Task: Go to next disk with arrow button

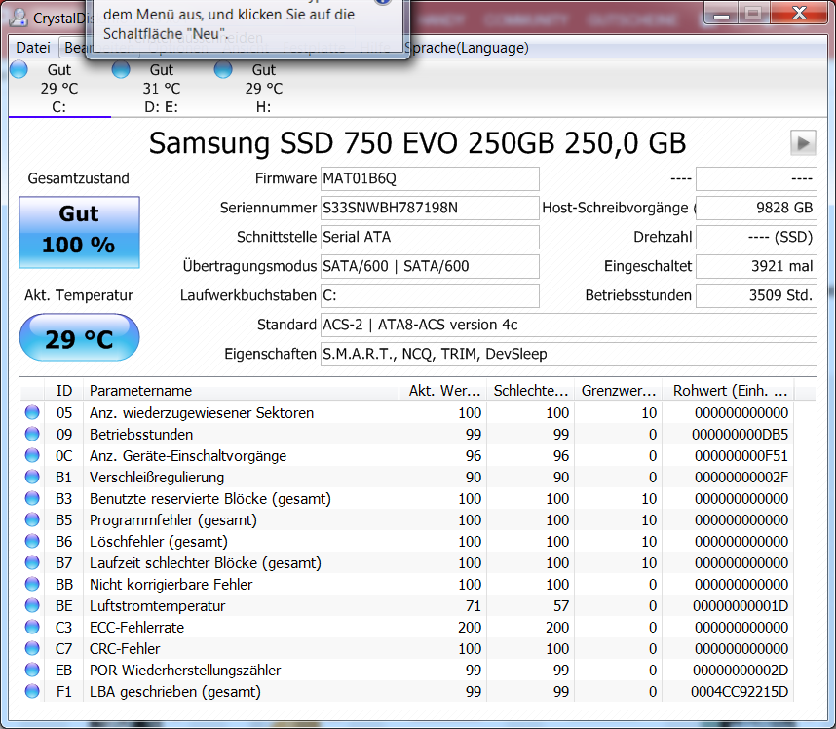Action: 803,143
